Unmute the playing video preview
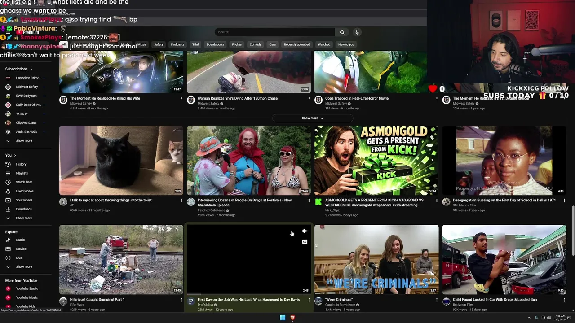 (305, 231)
